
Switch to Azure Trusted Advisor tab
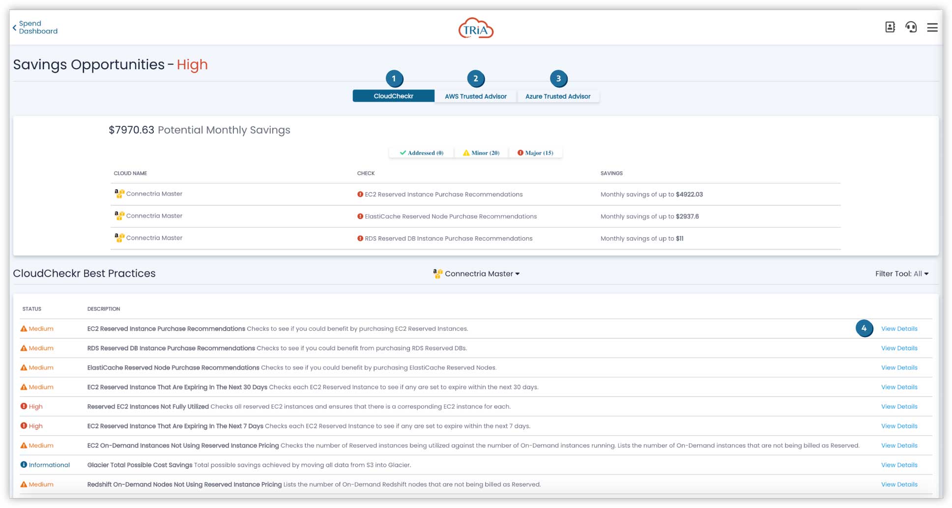coord(558,96)
